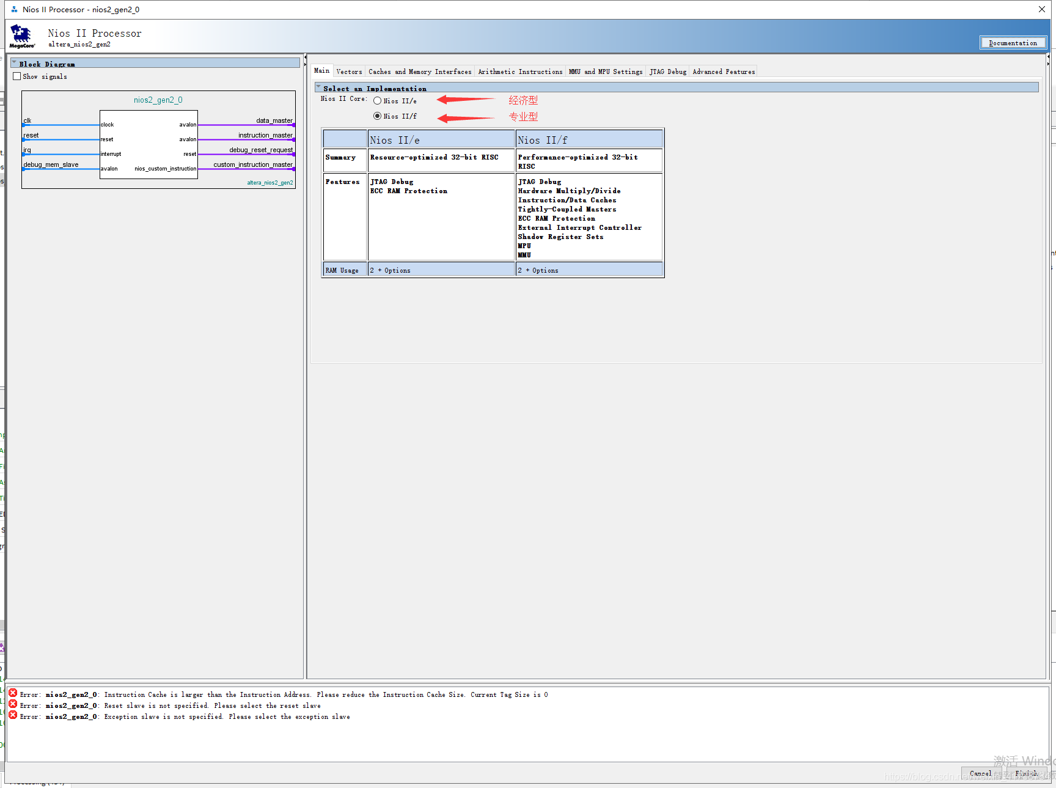Select the Nios II/f core option
Viewport: 1056px width, 788px height.
pos(377,116)
